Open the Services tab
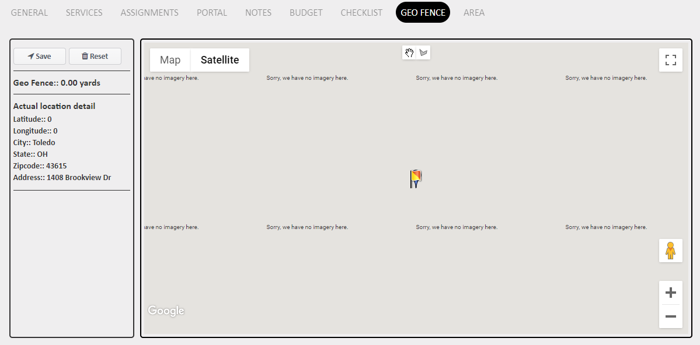The image size is (700, 345). coord(84,12)
